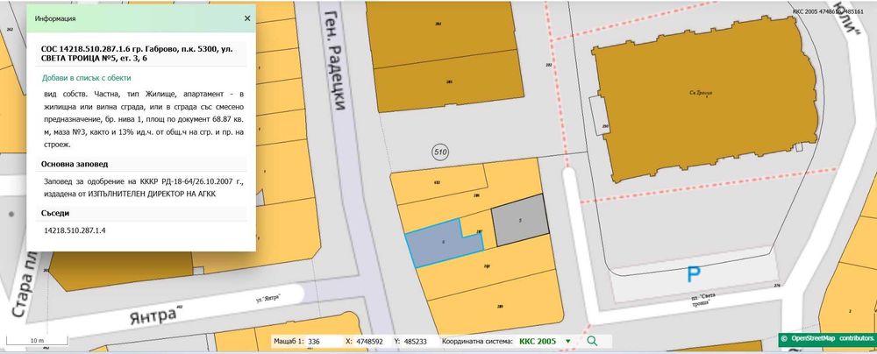This screenshot has height=354, width=877.
Task: Click parcel 288 below the blue parcel
Action: point(487,265)
